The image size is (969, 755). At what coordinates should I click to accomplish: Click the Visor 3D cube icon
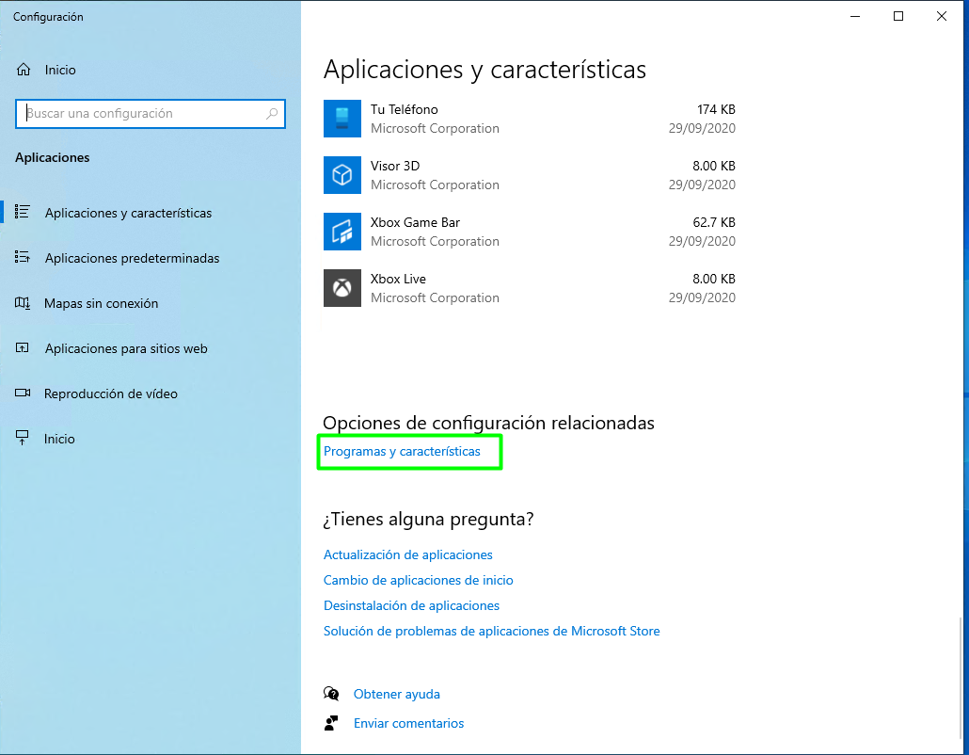point(342,175)
